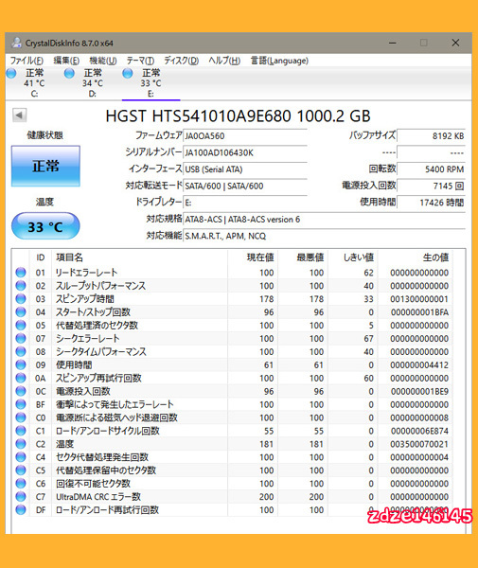Click raw value 000000004412
Viewport: 478px width, 568px height.
pos(419,364)
